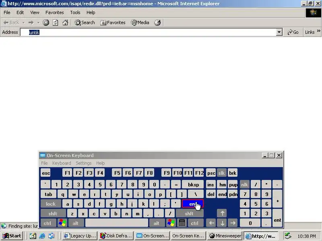
Task: Click the Go button
Action: coord(293,32)
